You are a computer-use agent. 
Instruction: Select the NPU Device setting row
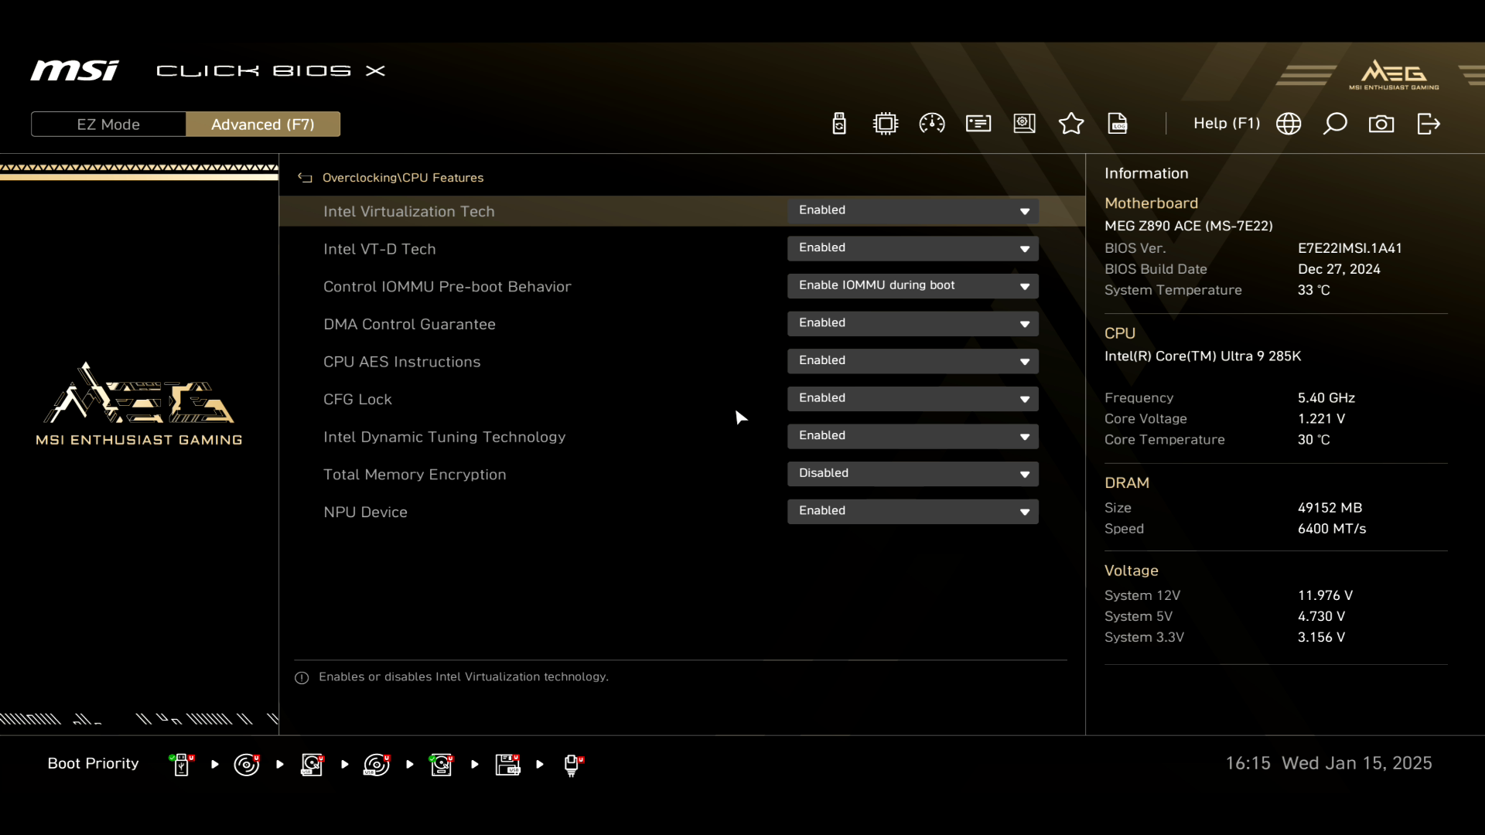click(365, 512)
